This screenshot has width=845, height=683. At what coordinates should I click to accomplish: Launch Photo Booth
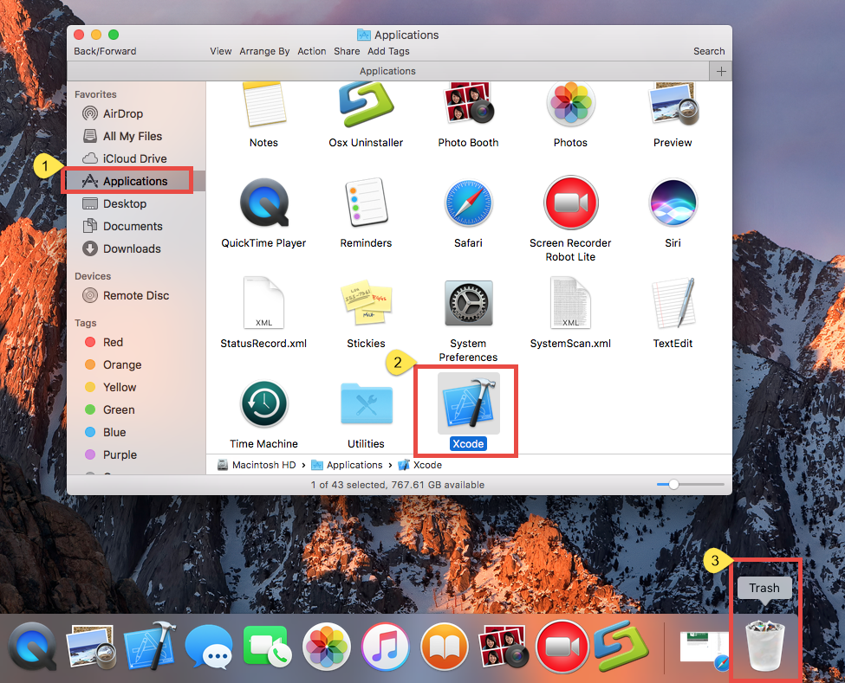tap(468, 104)
